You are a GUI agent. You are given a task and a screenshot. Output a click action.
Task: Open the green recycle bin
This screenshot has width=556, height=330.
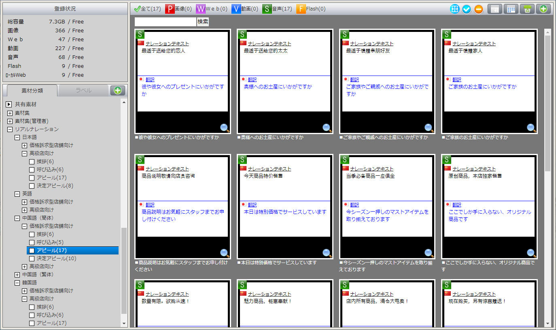527,9
